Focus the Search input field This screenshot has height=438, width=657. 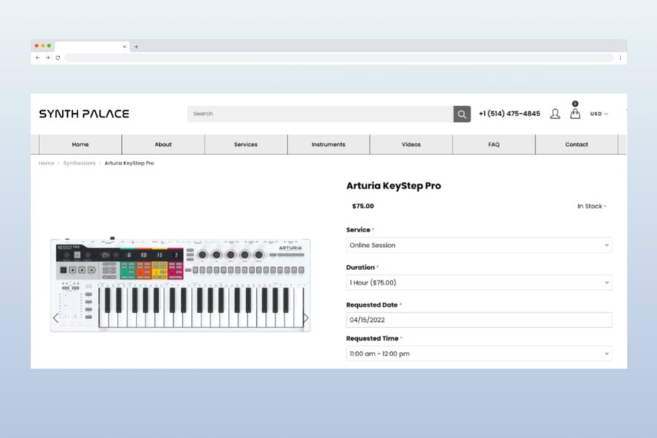(x=320, y=114)
